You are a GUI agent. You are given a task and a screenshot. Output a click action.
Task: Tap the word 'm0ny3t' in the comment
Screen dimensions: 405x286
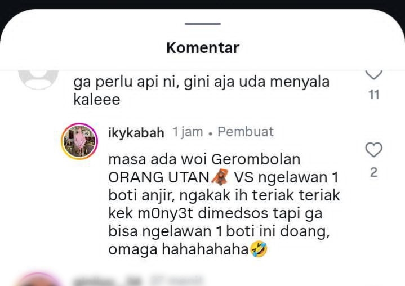coord(166,214)
